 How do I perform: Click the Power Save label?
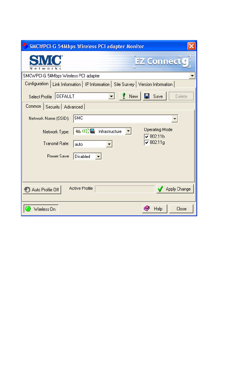click(58, 156)
